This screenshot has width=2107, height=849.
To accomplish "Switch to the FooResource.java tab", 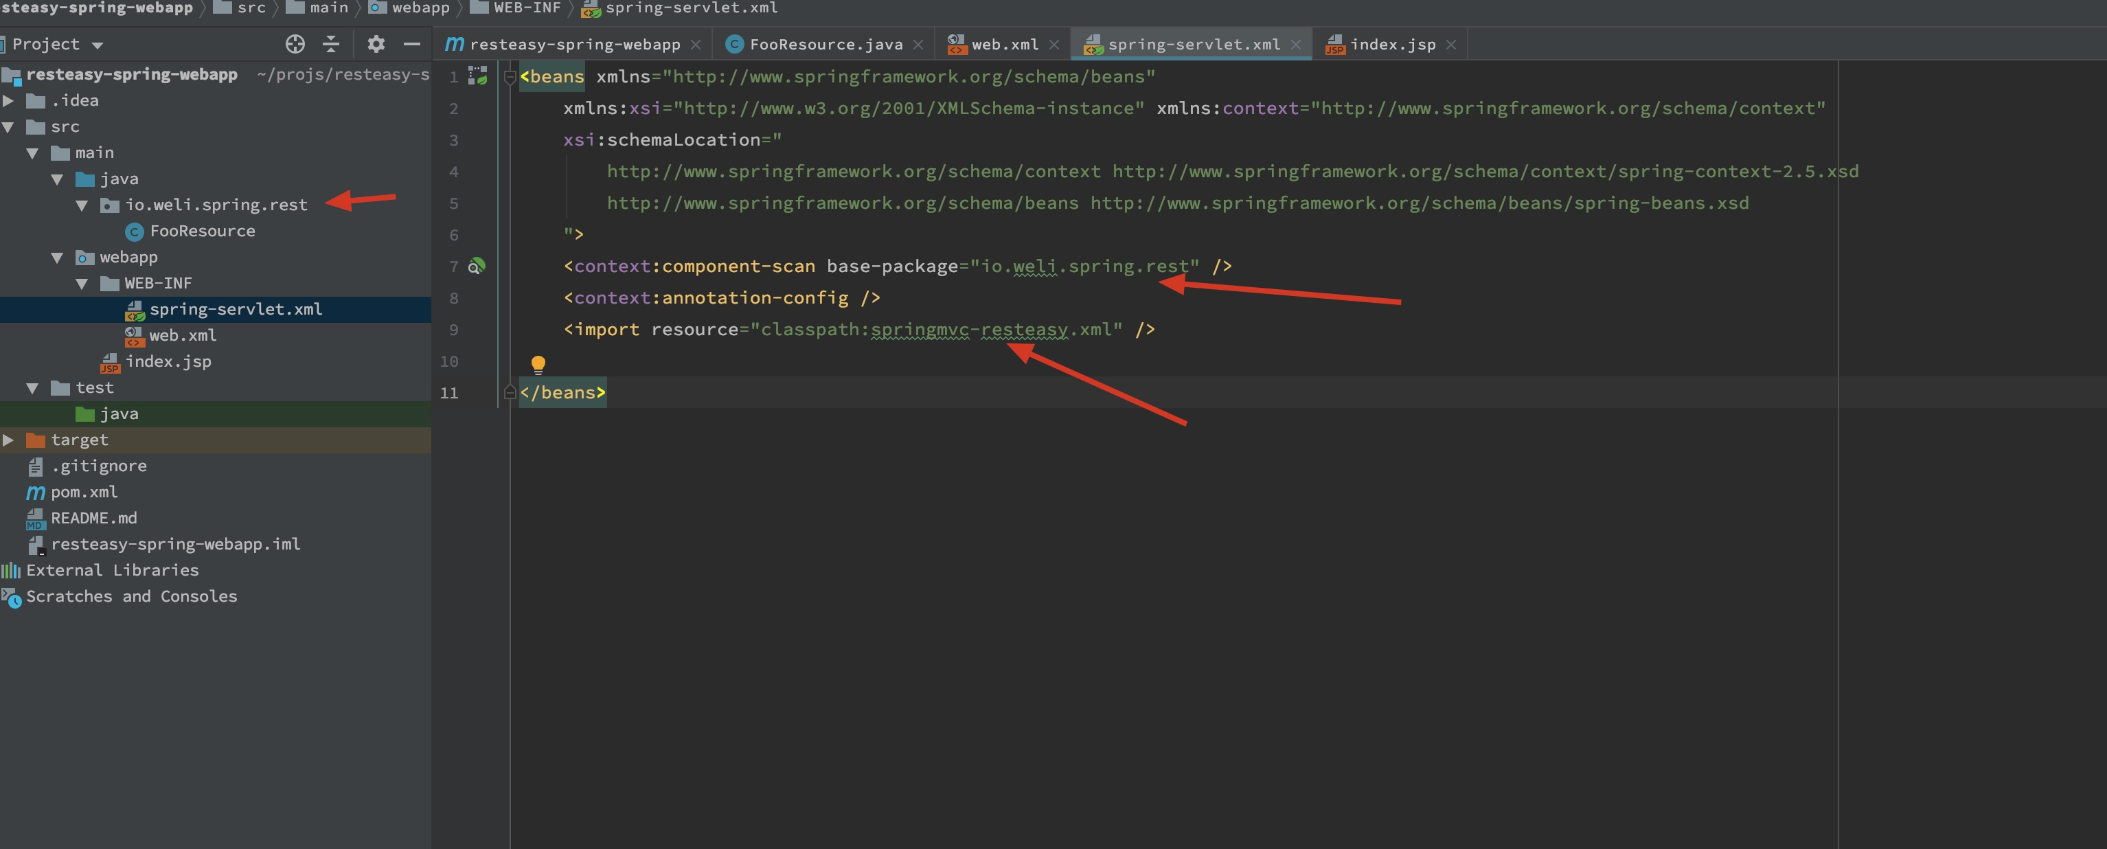I will (x=825, y=45).
